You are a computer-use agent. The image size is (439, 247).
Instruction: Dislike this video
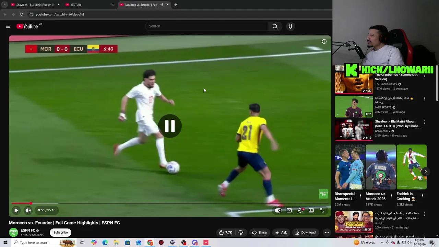point(241,232)
